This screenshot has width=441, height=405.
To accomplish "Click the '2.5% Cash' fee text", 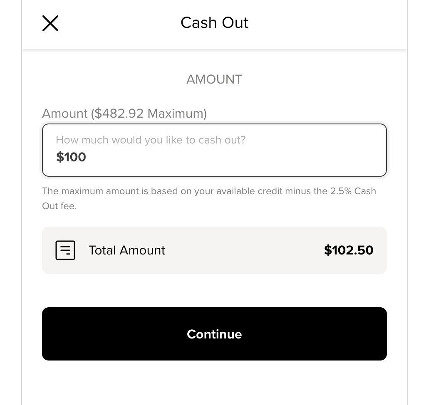I will 353,191.
